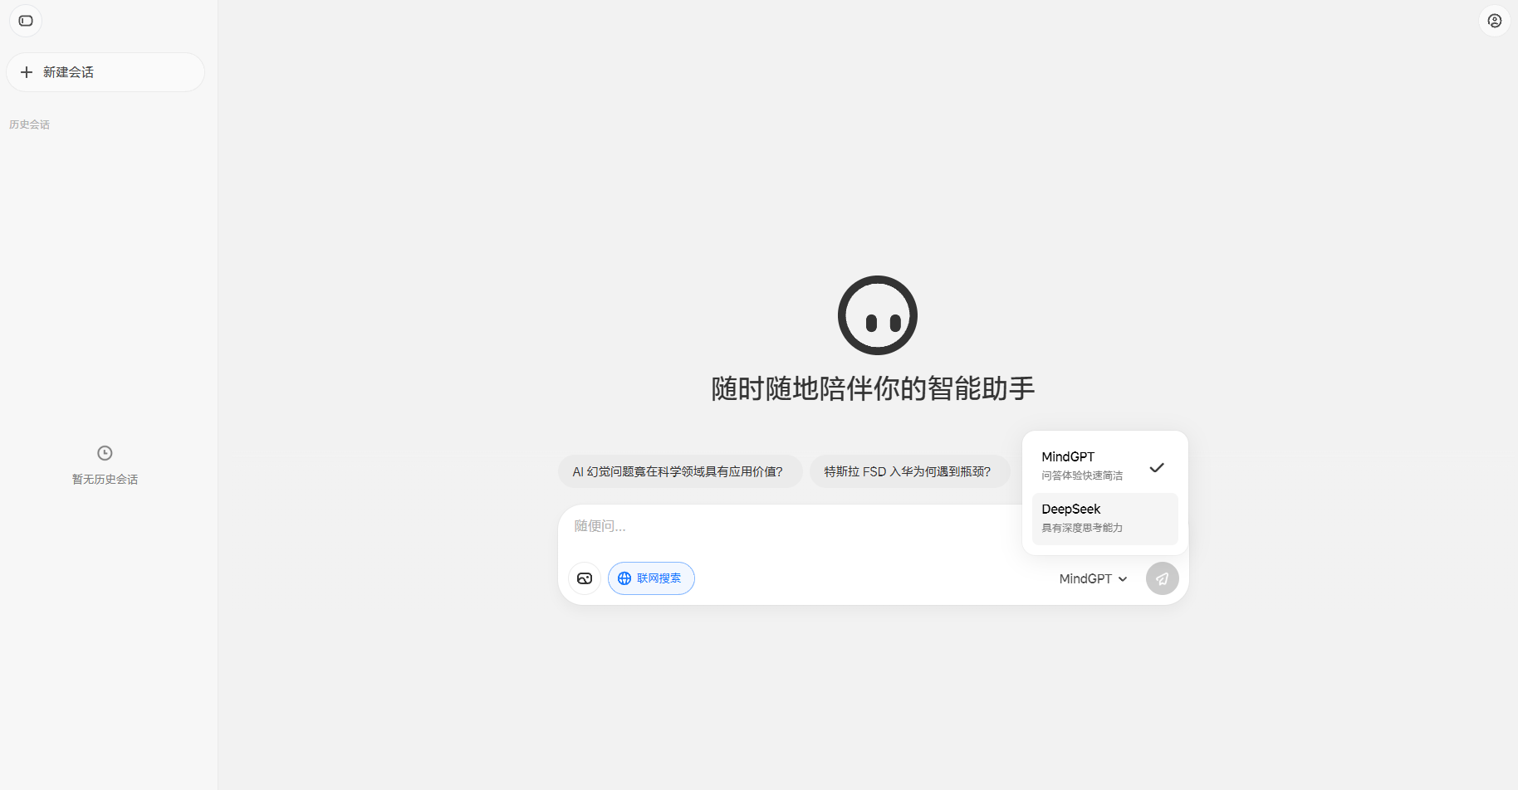This screenshot has width=1518, height=790.
Task: Select the DeepSeek model option
Action: 1104,519
